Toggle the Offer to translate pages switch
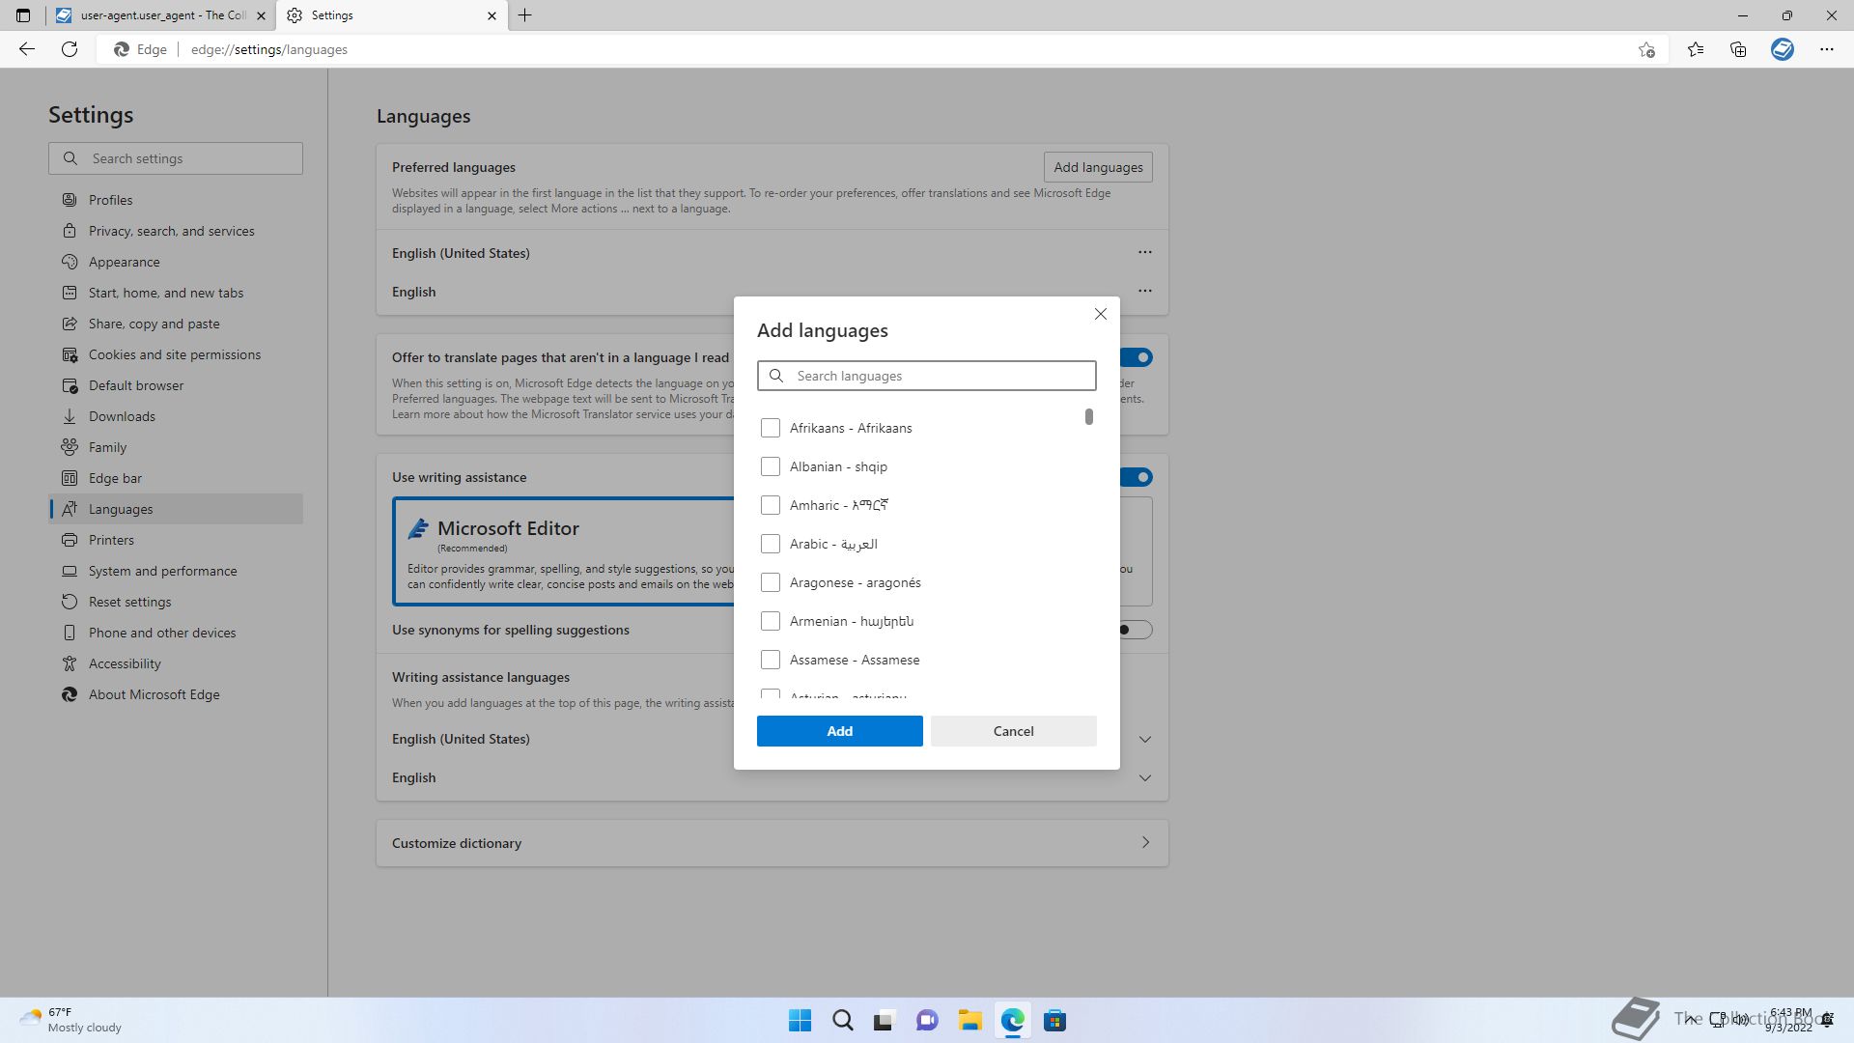1854x1043 pixels. (x=1136, y=357)
